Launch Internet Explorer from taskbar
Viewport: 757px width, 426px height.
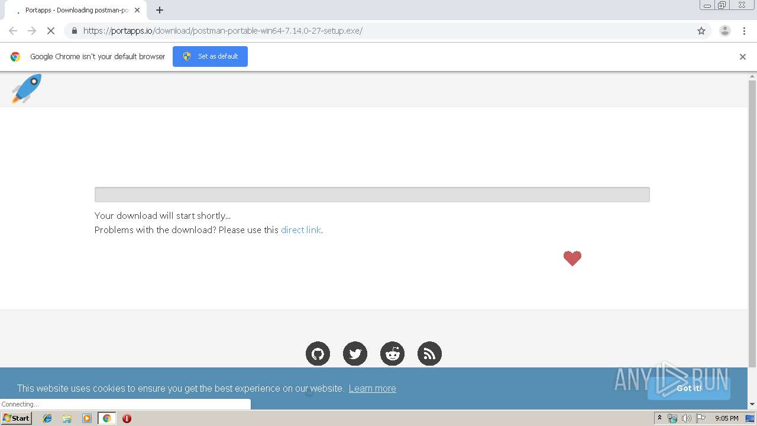[47, 418]
